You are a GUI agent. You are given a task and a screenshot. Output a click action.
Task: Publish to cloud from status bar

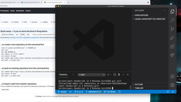click(70, 92)
